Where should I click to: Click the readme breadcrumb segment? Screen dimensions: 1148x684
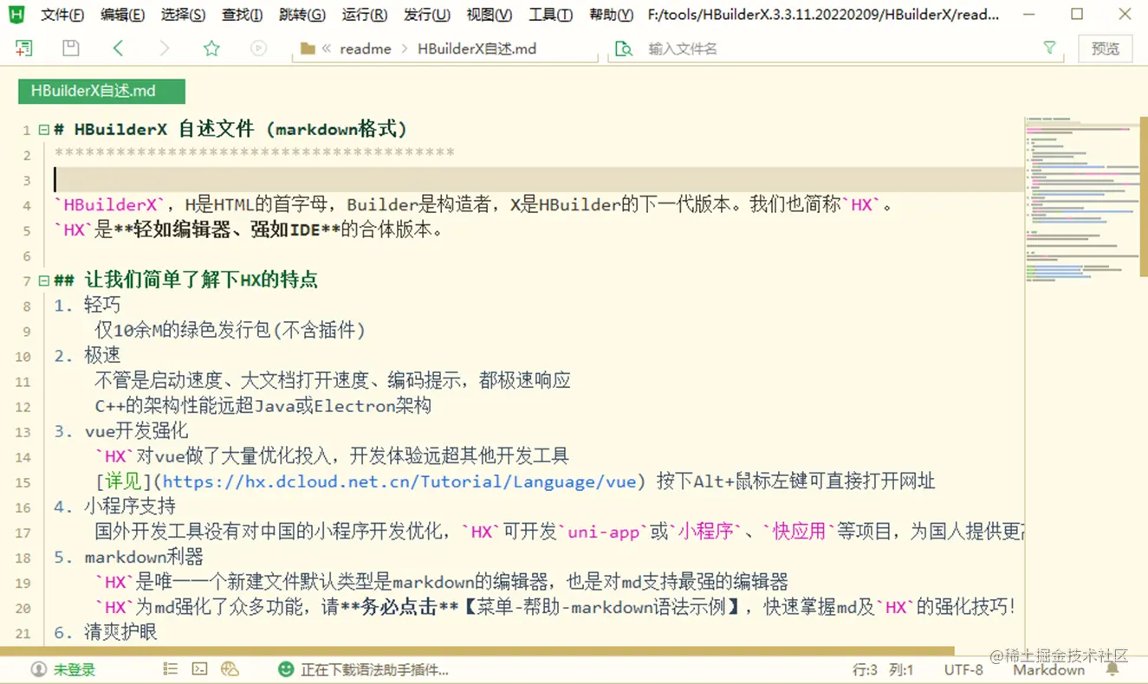click(x=365, y=49)
